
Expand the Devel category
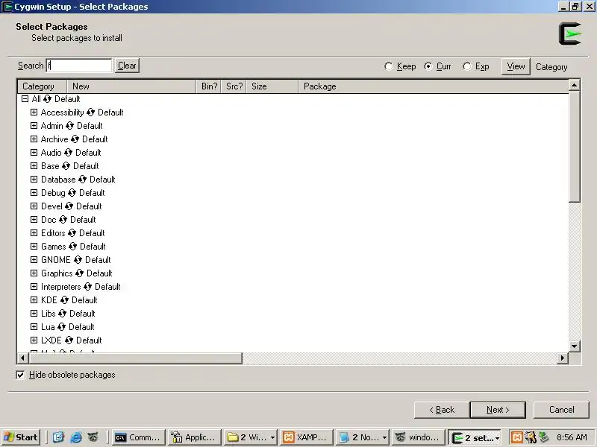pyautogui.click(x=34, y=206)
